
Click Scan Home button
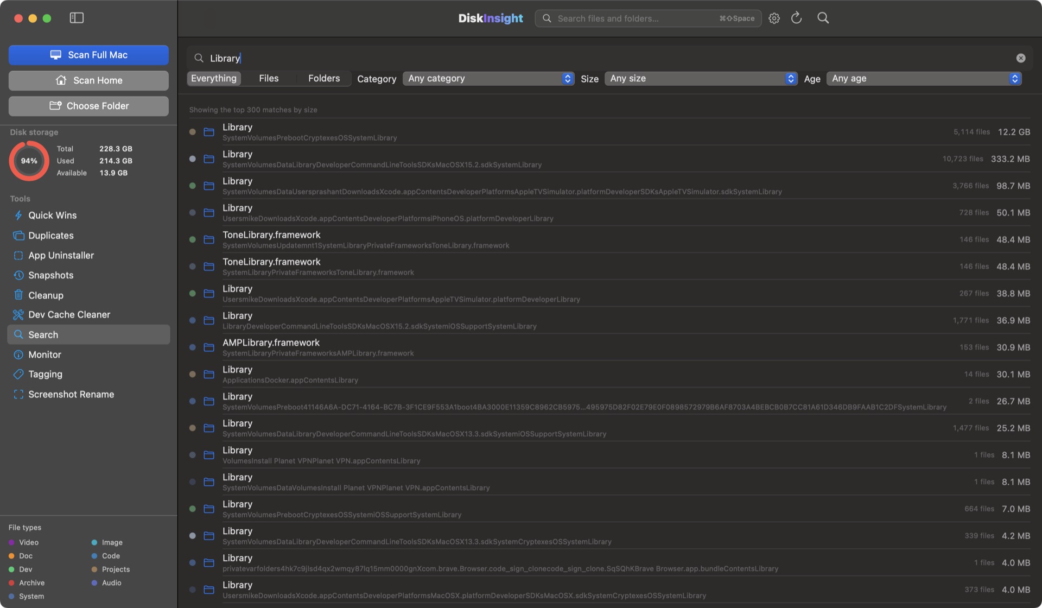tap(88, 80)
